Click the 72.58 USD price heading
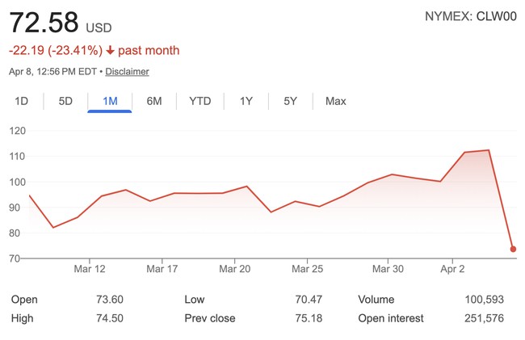525x340 pixels. 60,22
